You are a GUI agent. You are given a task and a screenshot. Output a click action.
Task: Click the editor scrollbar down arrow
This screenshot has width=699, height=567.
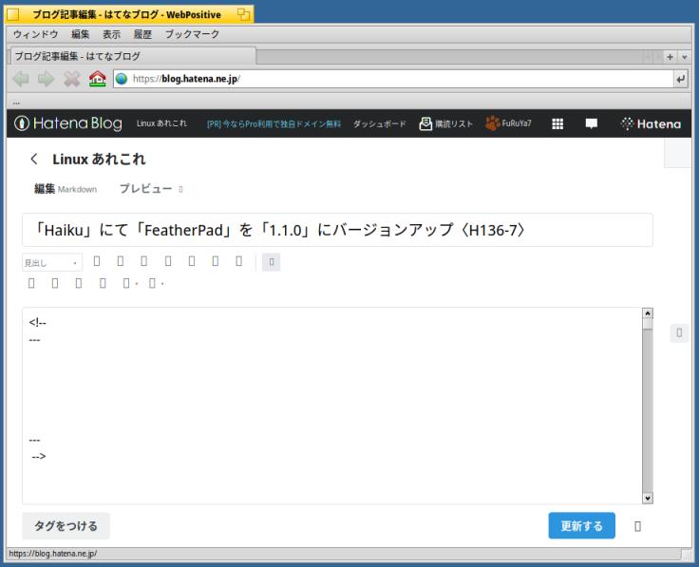[648, 499]
